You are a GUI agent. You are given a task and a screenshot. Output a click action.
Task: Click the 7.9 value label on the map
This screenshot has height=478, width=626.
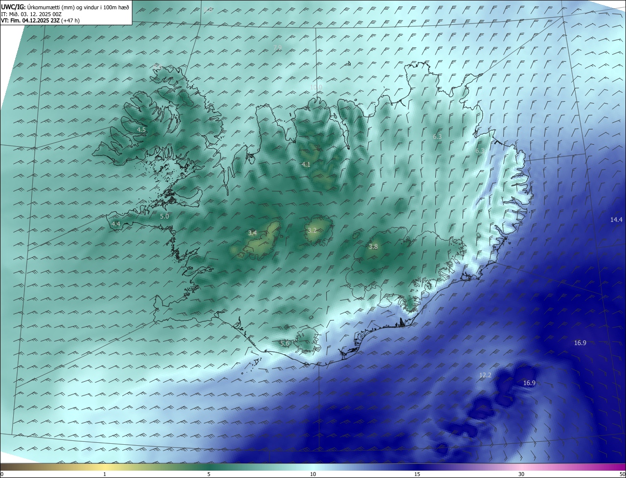277,47
